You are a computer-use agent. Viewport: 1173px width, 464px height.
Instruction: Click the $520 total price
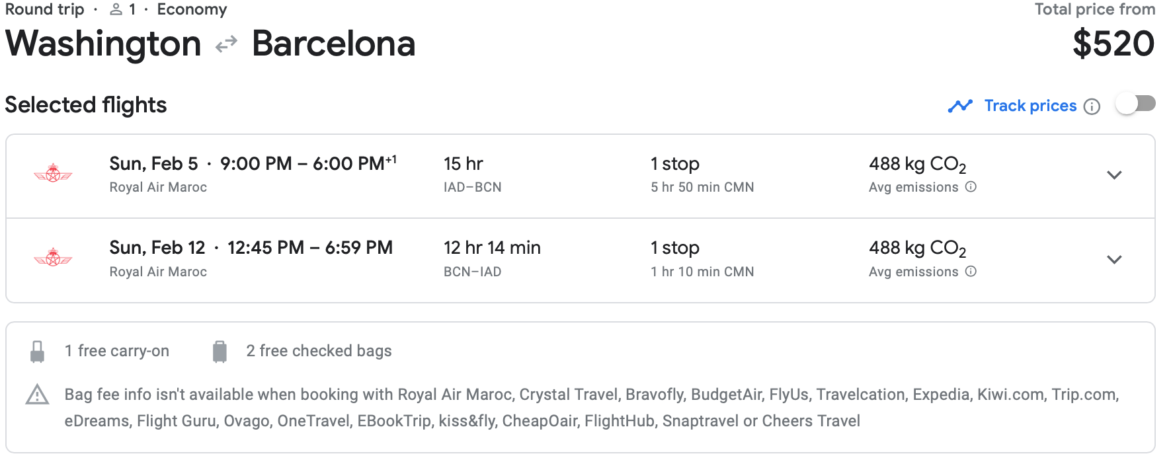click(1113, 44)
